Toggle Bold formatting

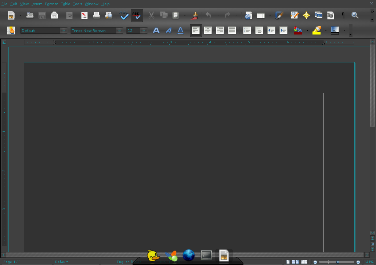click(x=156, y=30)
